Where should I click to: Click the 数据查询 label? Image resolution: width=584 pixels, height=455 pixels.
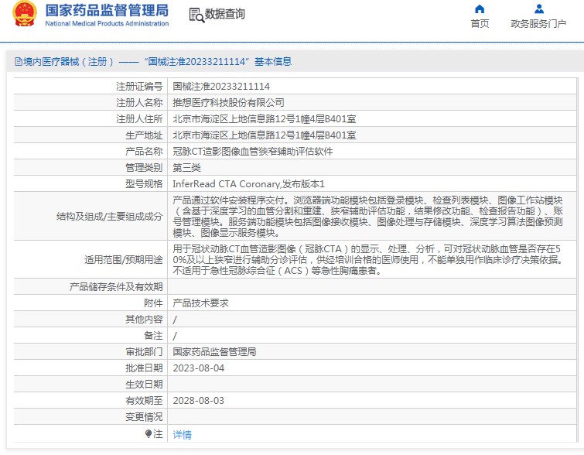click(x=225, y=14)
